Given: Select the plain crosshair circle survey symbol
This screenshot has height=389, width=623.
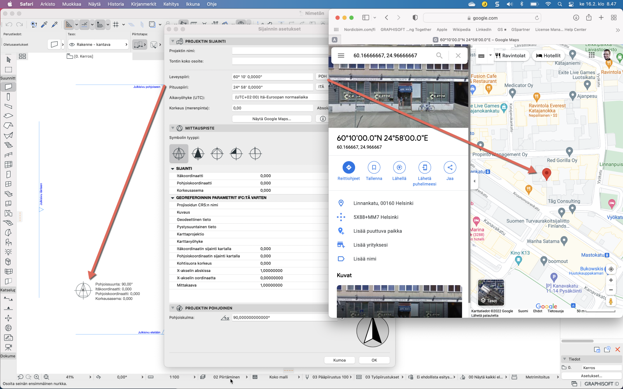Looking at the screenshot, I should tap(217, 154).
